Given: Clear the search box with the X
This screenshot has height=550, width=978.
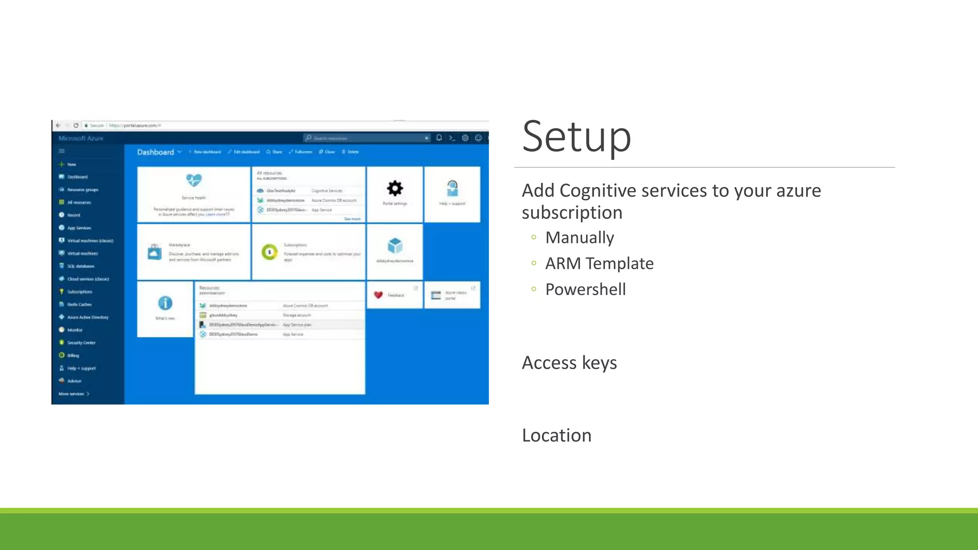Looking at the screenshot, I should pos(426,138).
